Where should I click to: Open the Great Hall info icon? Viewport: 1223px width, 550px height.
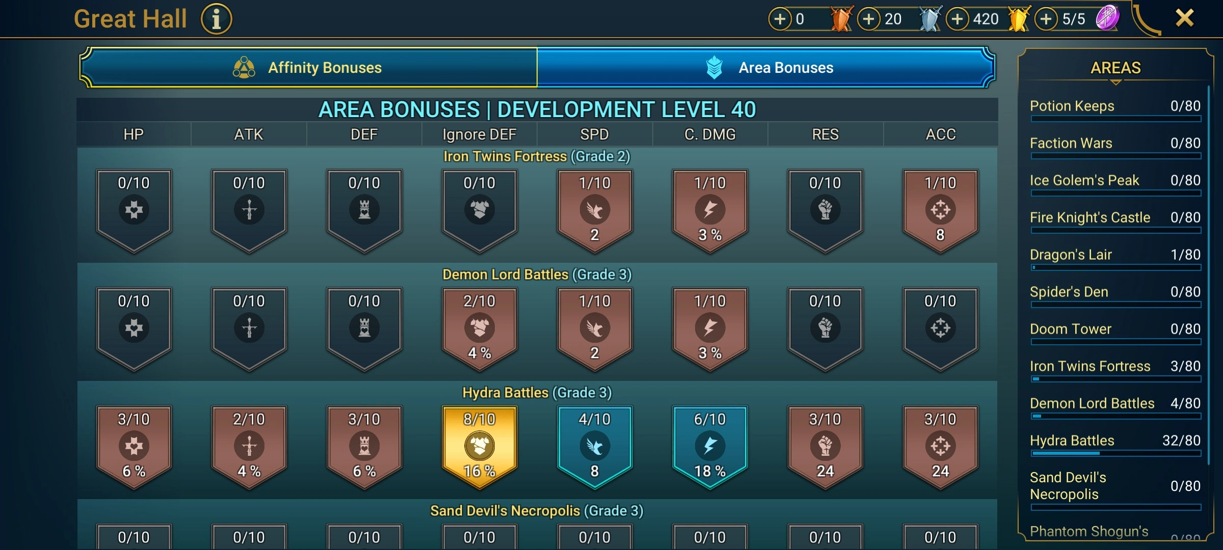217,19
